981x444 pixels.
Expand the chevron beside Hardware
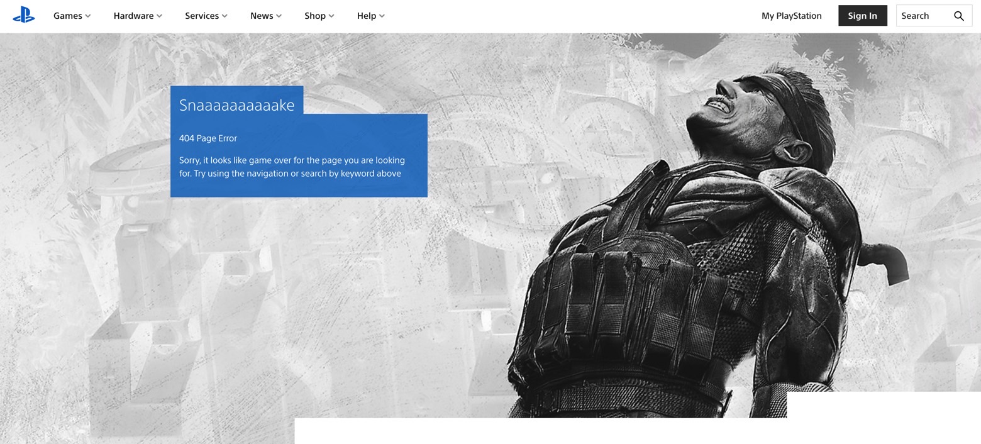160,16
